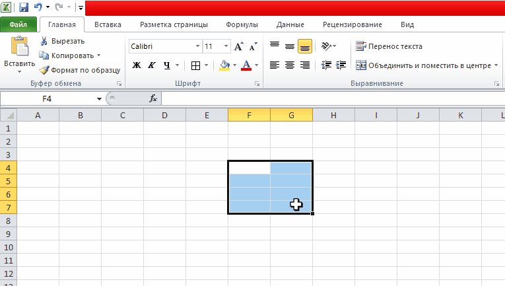
Task: Expand the Вставить paste options arrow
Action: point(20,71)
